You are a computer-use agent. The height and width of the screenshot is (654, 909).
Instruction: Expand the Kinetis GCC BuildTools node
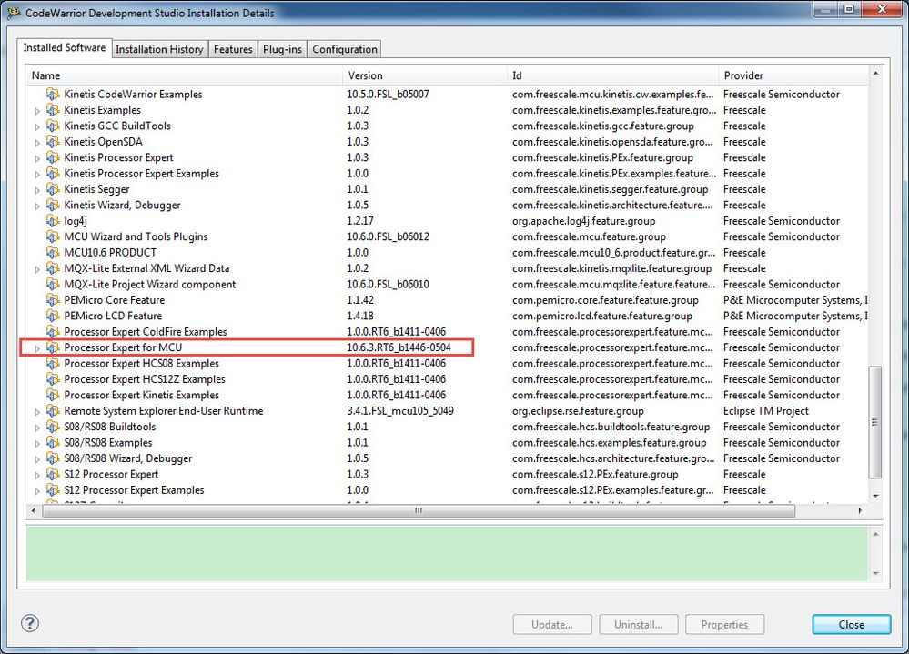point(37,126)
